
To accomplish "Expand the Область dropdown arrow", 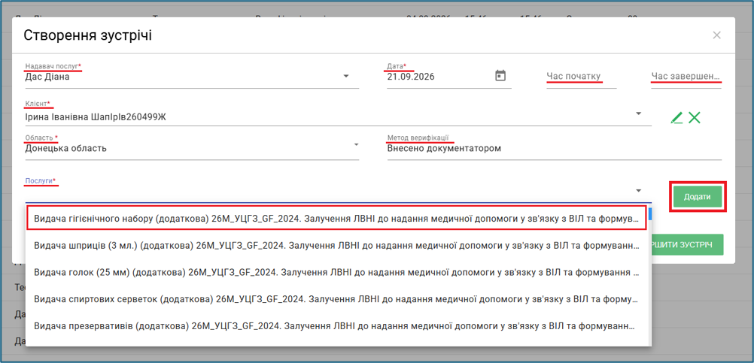I will (357, 144).
